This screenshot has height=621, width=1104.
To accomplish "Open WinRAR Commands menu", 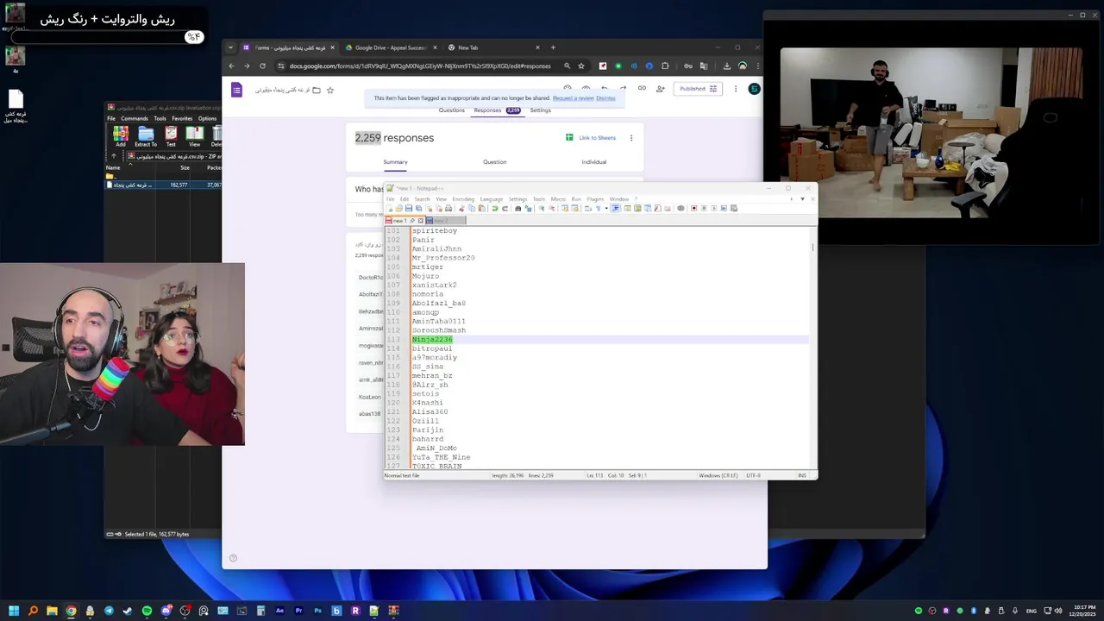I will pyautogui.click(x=134, y=118).
